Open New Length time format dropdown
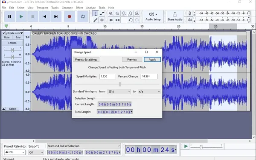This screenshot has width=256, height=160. (131, 112)
